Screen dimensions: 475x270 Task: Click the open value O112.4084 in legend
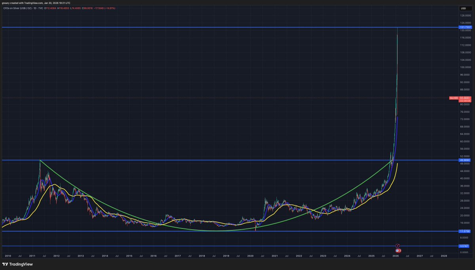(50, 8)
